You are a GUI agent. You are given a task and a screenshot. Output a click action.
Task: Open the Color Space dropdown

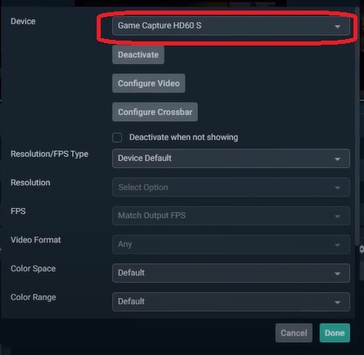click(231, 273)
